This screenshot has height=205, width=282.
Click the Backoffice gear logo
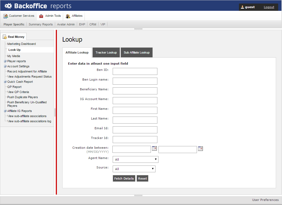pyautogui.click(x=8, y=6)
